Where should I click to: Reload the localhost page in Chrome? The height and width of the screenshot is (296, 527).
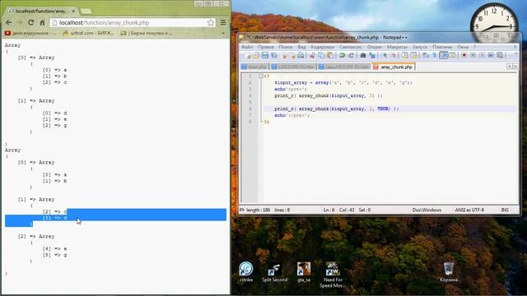pos(31,22)
